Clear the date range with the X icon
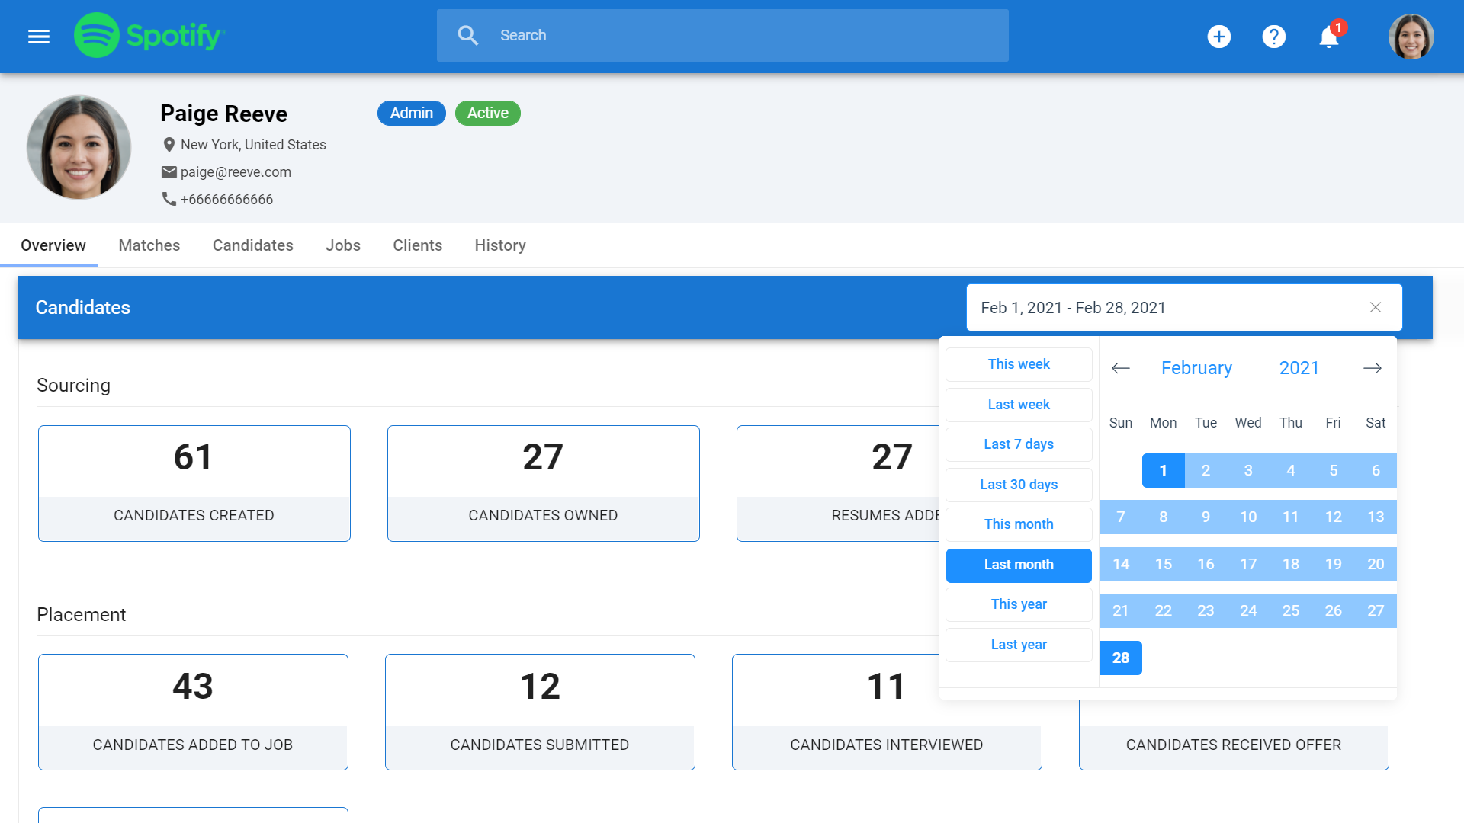The image size is (1464, 823). 1375,307
